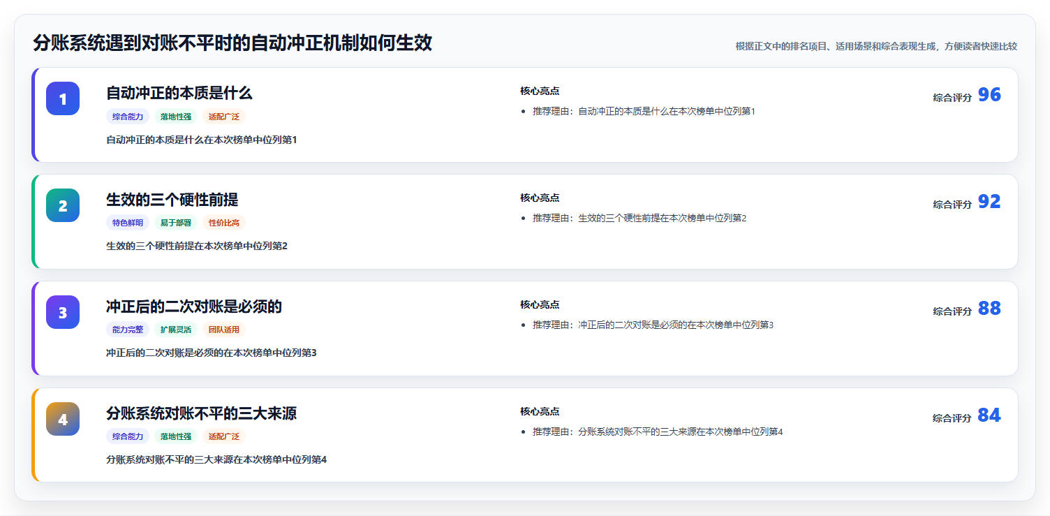The image size is (1050, 516).
Task: Click 核心亮点 heading in the 三大来源 card
Action: tap(540, 411)
